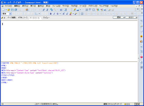Set font color with the colored A icon

click(x=71, y=14)
